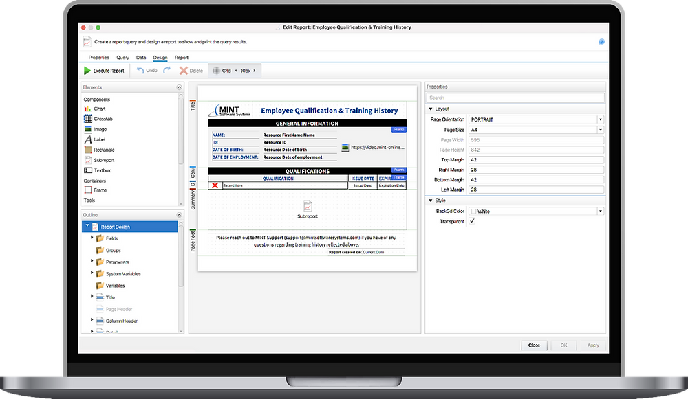Toggle the Grid display button
The image size is (688, 399).
pos(222,71)
